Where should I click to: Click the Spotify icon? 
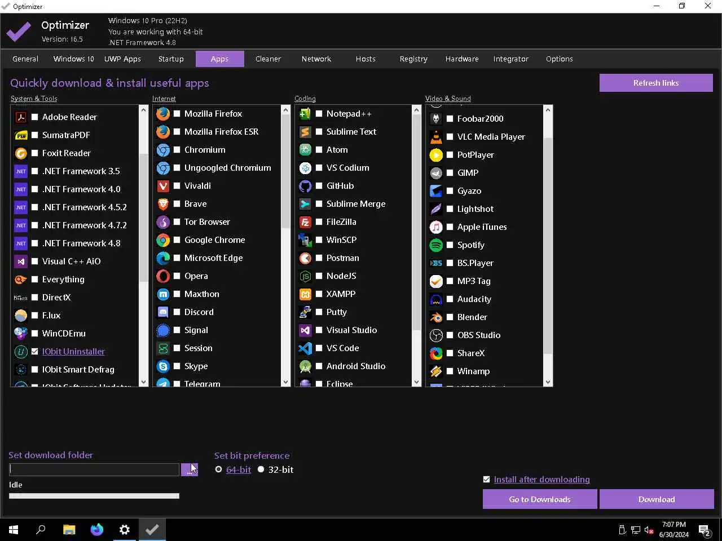pos(436,245)
